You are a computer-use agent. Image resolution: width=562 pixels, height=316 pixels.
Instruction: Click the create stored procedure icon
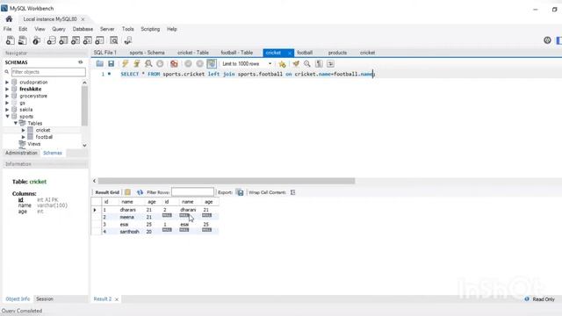pyautogui.click(x=88, y=40)
